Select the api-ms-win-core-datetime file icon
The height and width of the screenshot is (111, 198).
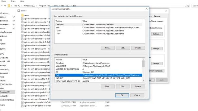(x=23, y=25)
